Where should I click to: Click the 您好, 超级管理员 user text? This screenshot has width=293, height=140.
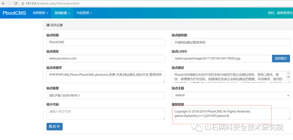(280, 13)
